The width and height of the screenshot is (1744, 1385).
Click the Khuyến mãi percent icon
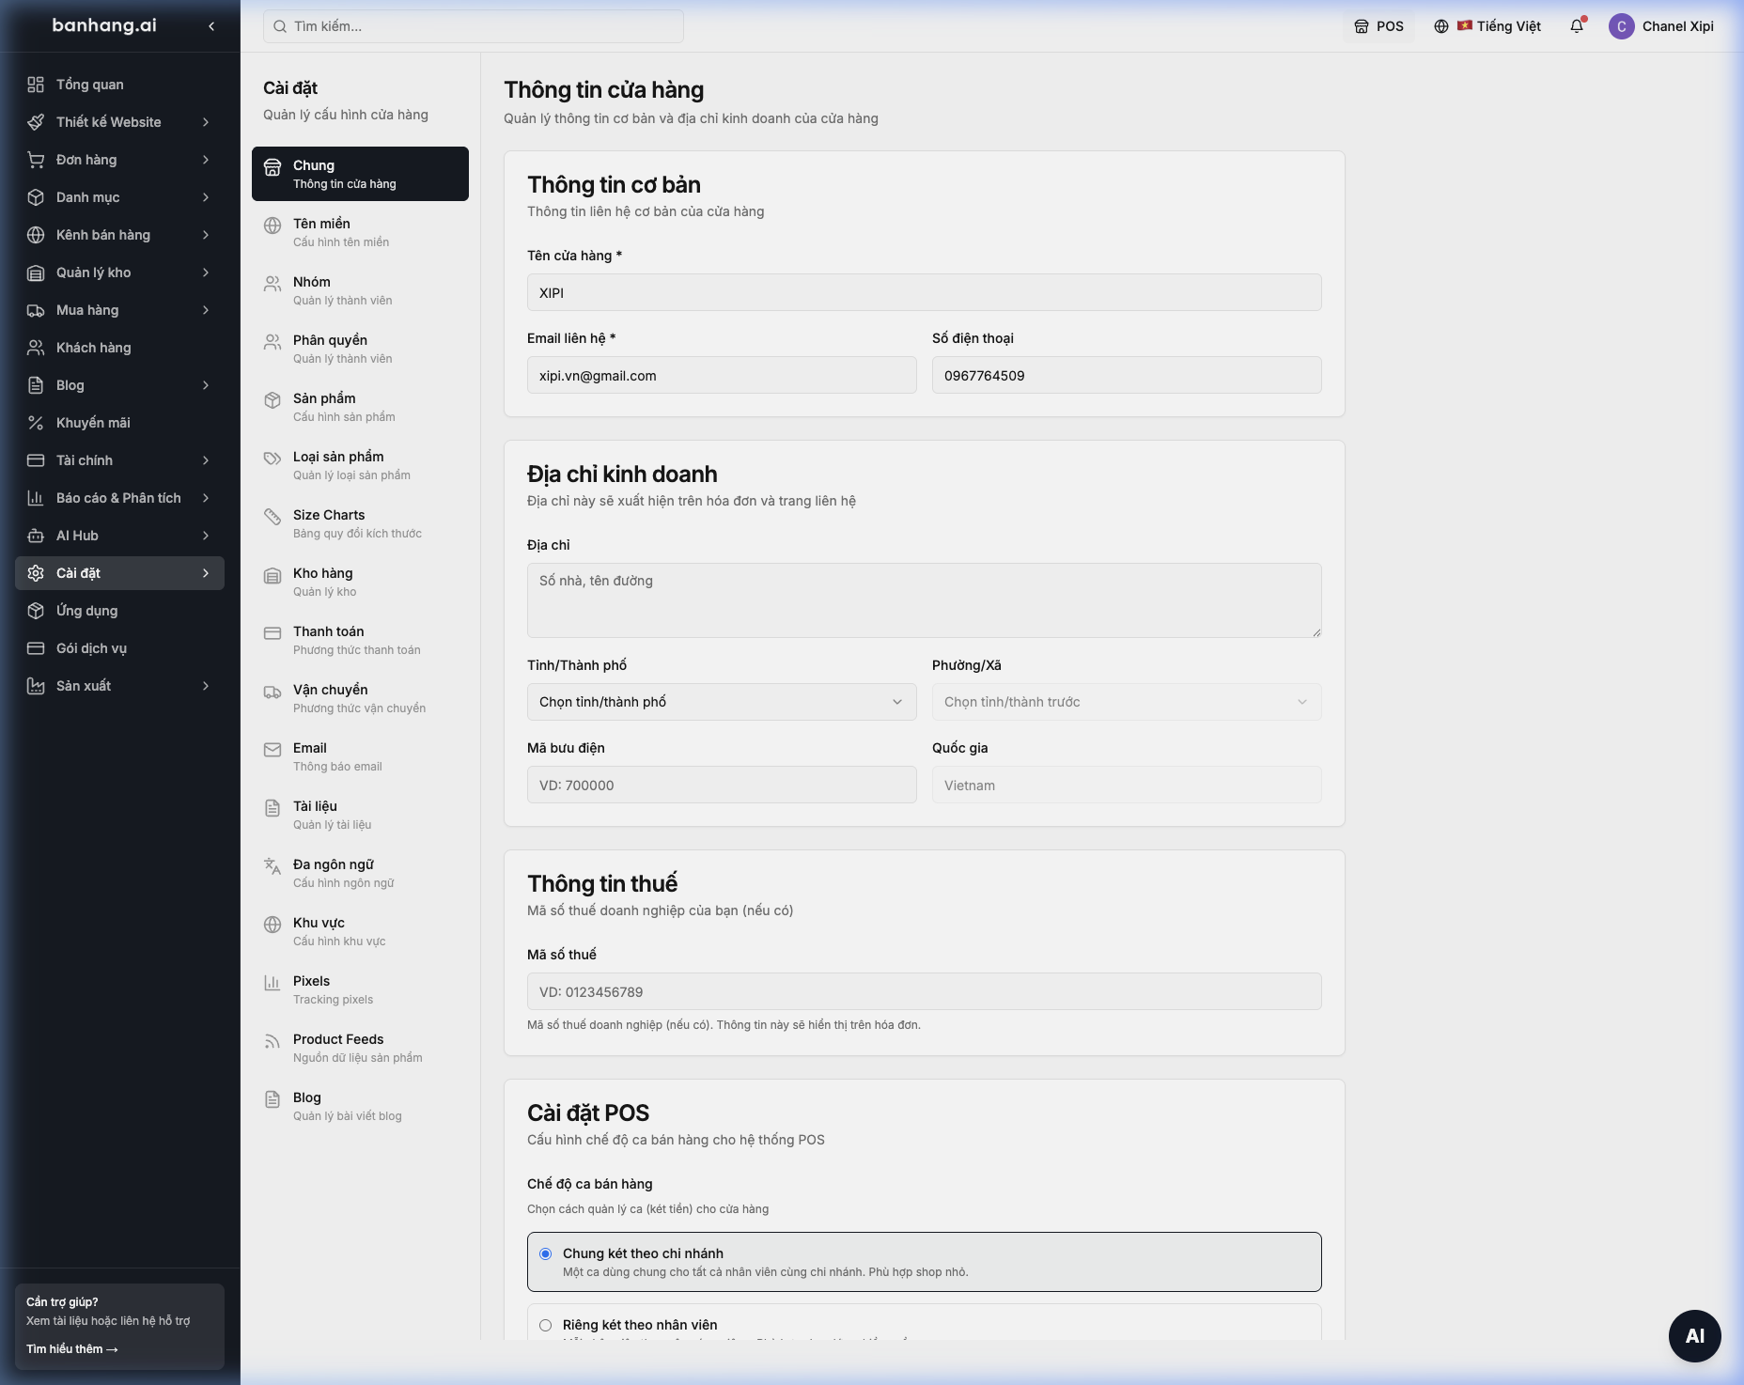coord(36,423)
